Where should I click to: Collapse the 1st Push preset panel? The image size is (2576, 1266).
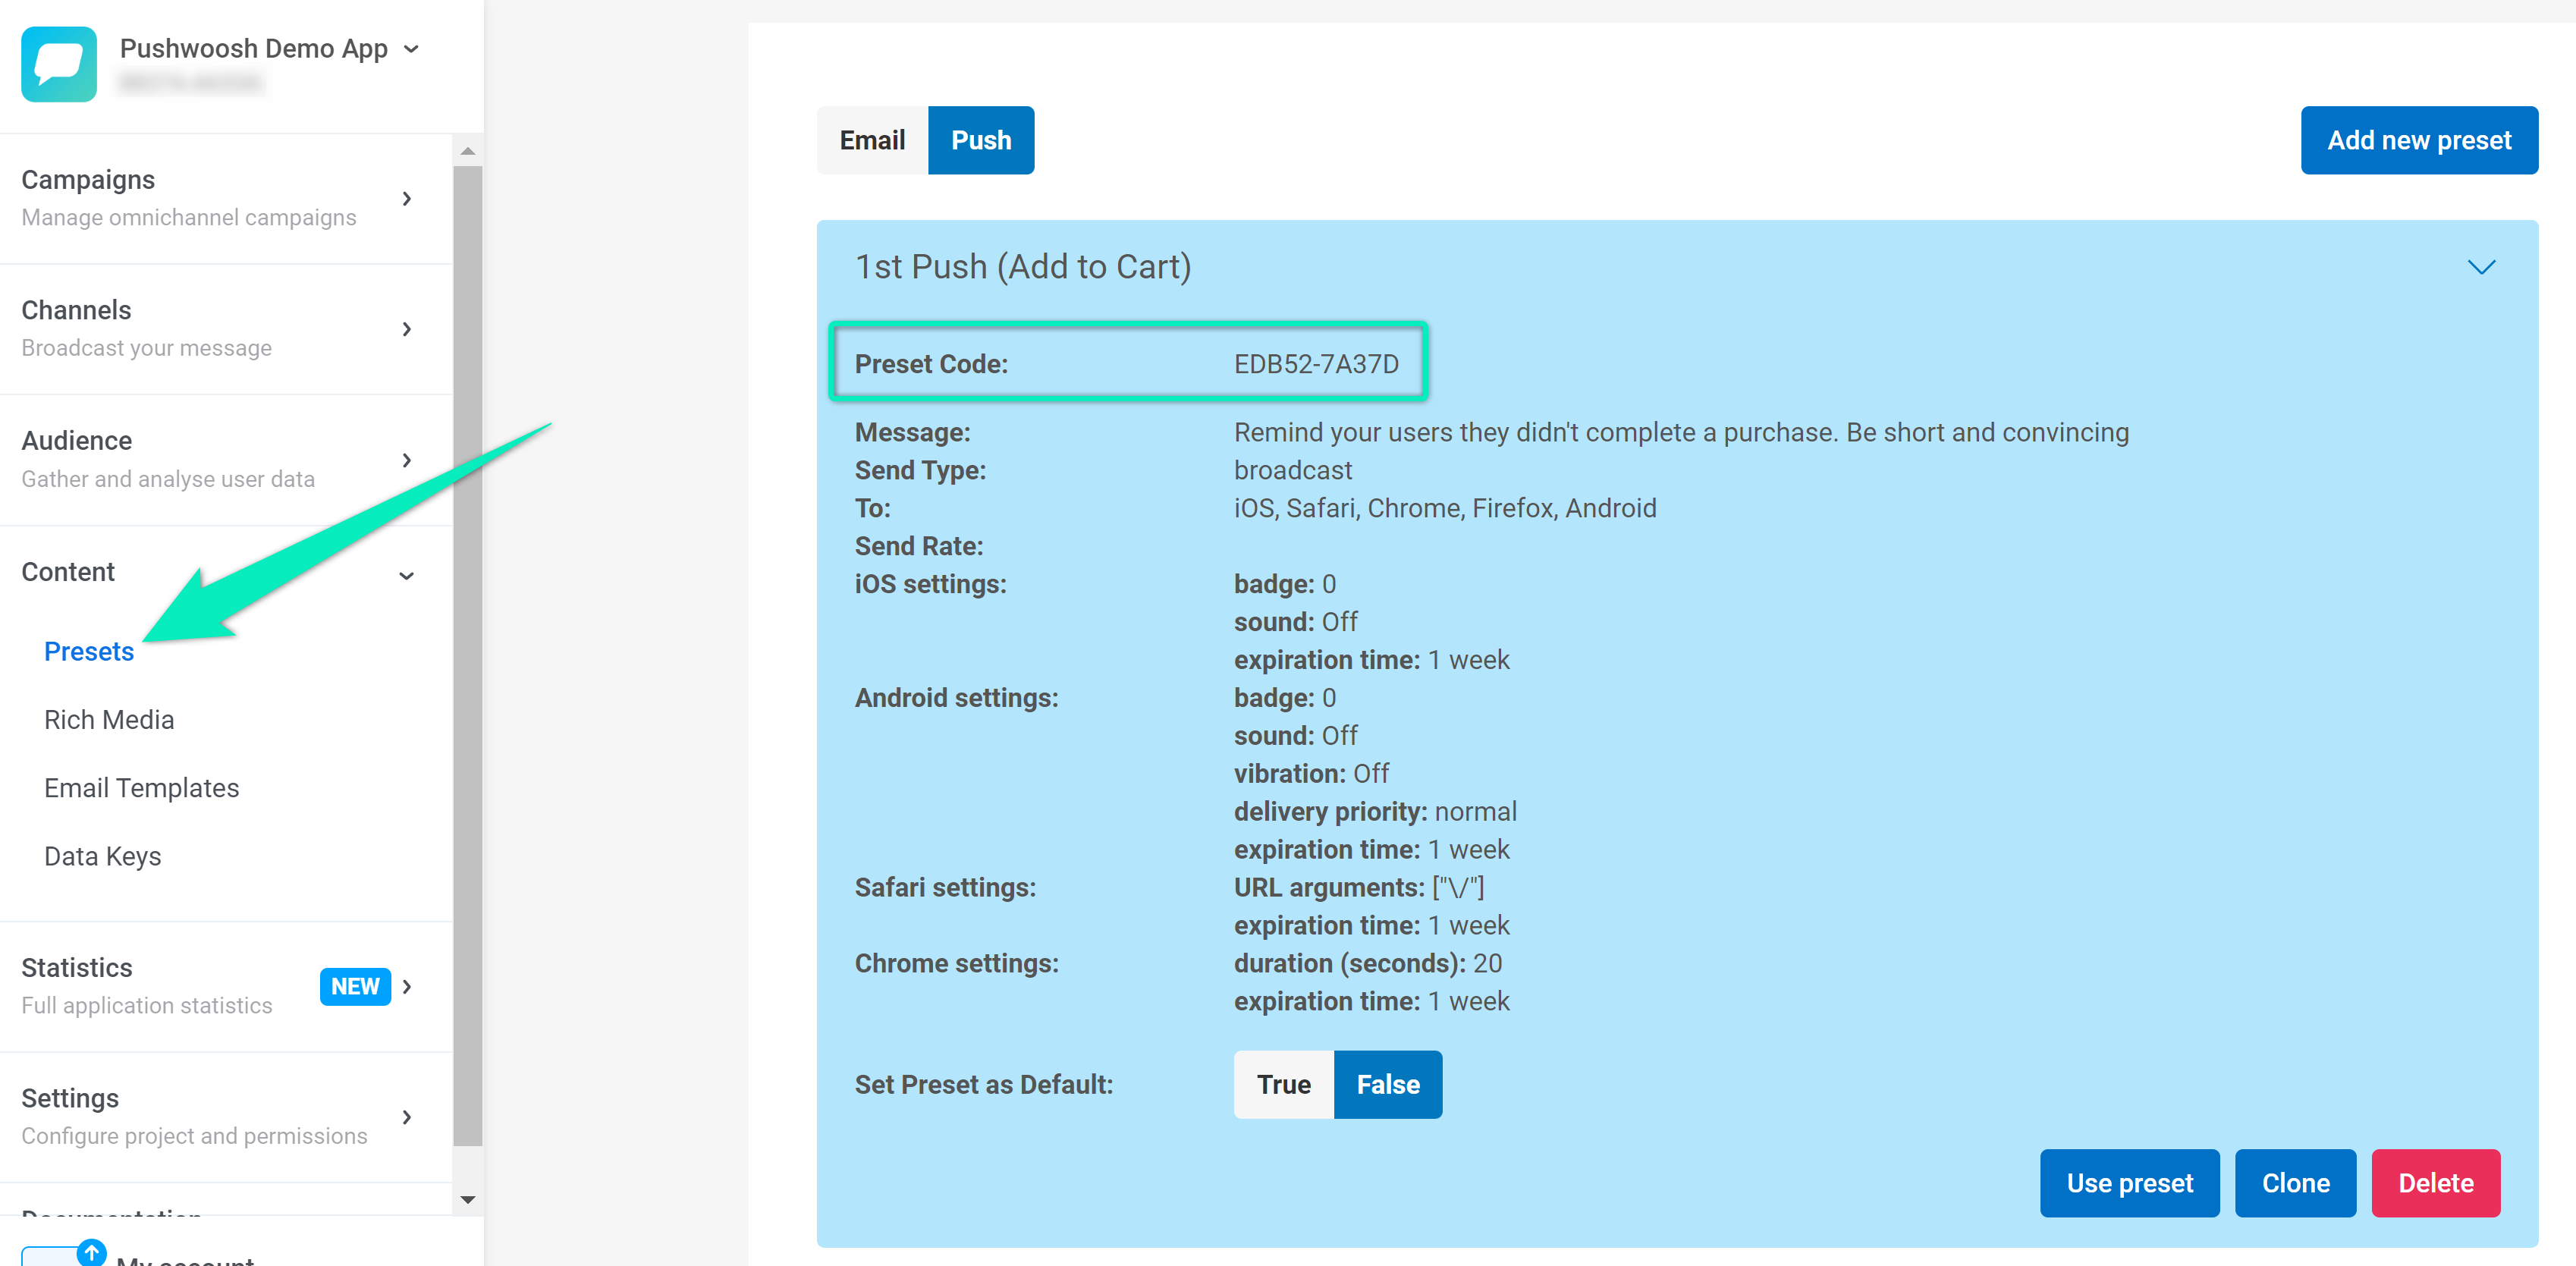[2481, 267]
